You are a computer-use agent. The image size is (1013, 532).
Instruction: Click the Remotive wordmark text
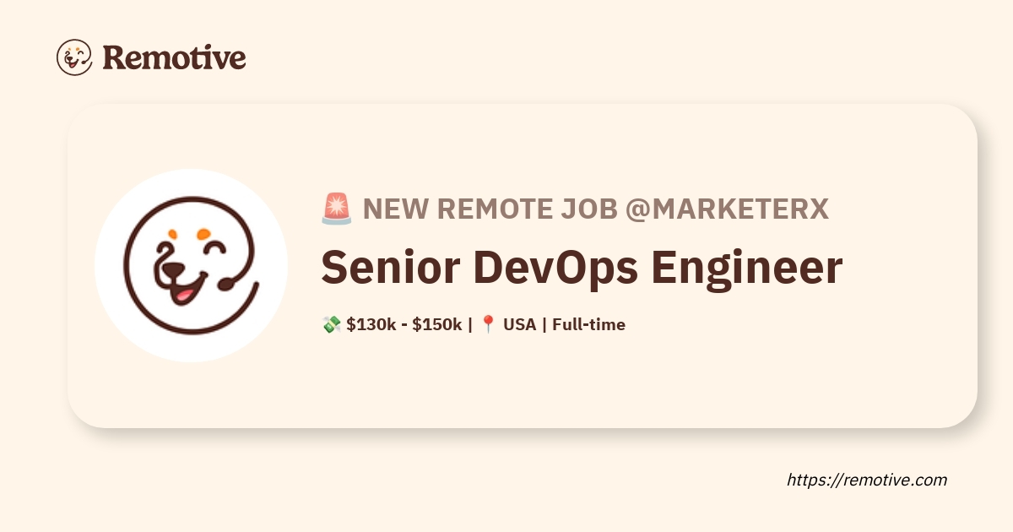[x=174, y=57]
